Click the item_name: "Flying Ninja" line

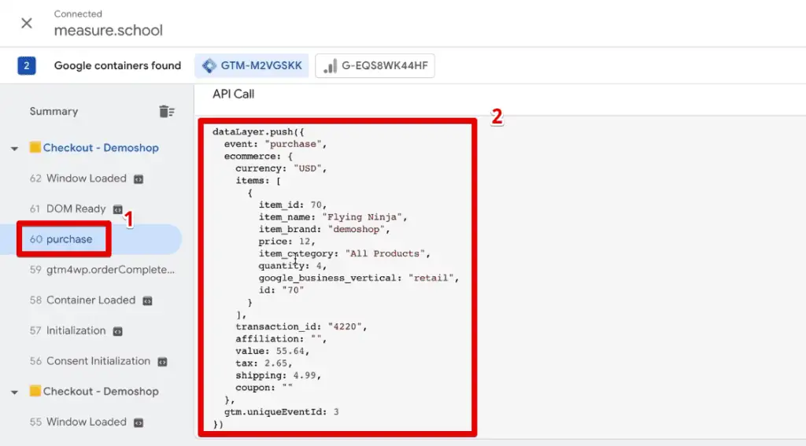[x=333, y=217]
